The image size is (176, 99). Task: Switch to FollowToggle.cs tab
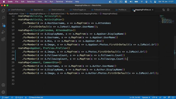78,10
